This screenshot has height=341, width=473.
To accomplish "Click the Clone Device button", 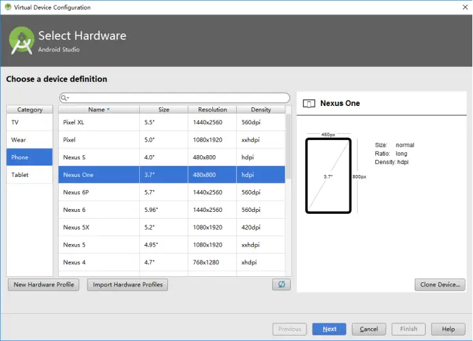I will tap(440, 284).
